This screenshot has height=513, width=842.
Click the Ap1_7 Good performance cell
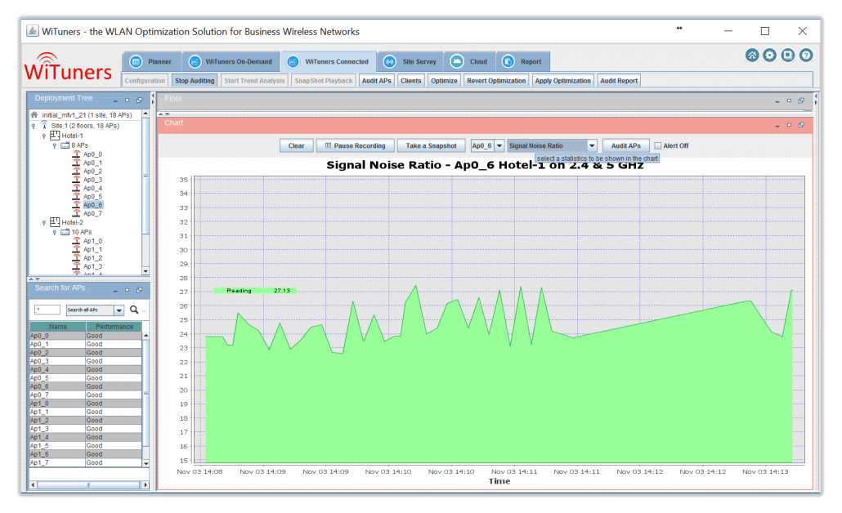[114, 462]
